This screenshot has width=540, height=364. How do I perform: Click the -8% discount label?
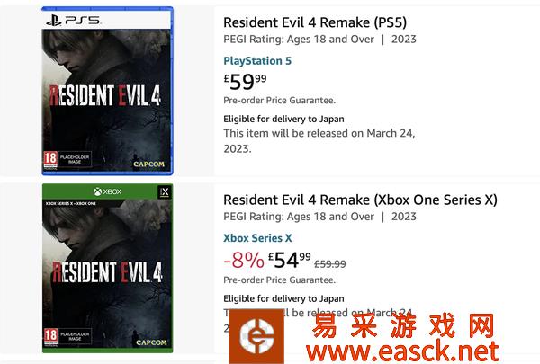(242, 262)
